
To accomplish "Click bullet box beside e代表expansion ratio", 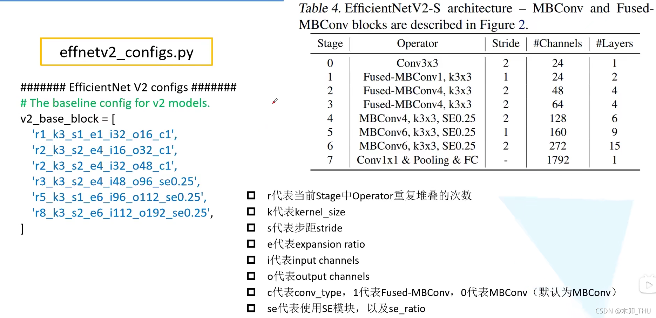I will point(251,244).
